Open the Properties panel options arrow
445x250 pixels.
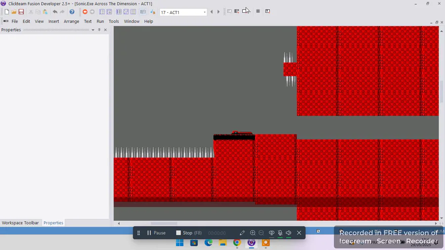(x=93, y=30)
